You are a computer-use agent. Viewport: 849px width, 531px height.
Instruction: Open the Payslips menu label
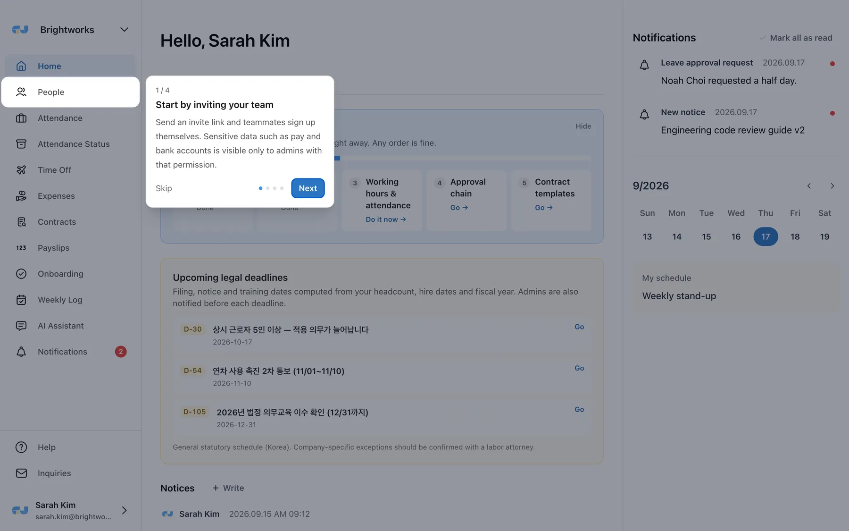tap(53, 248)
